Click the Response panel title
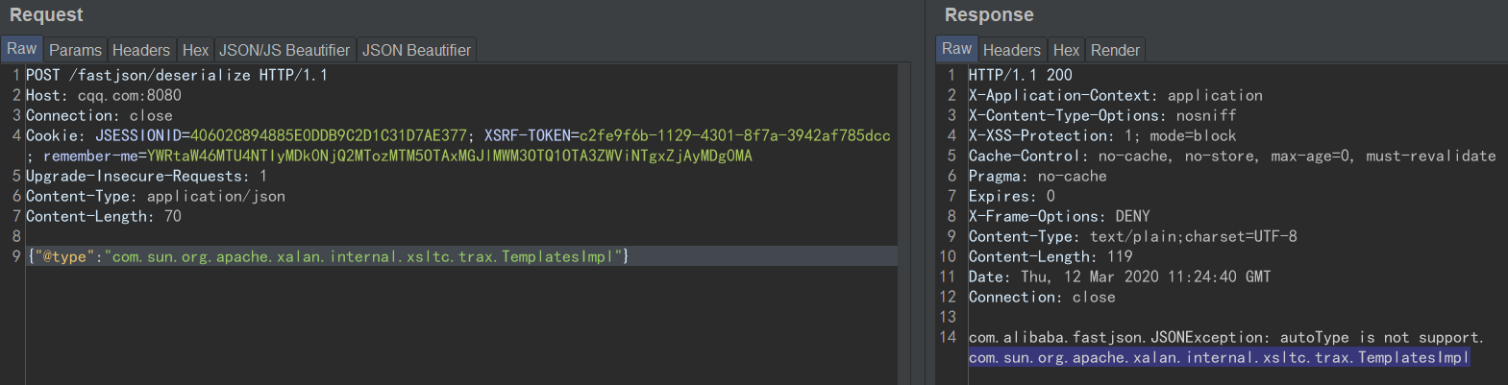Viewport: 1508px width, 385px height. [989, 15]
